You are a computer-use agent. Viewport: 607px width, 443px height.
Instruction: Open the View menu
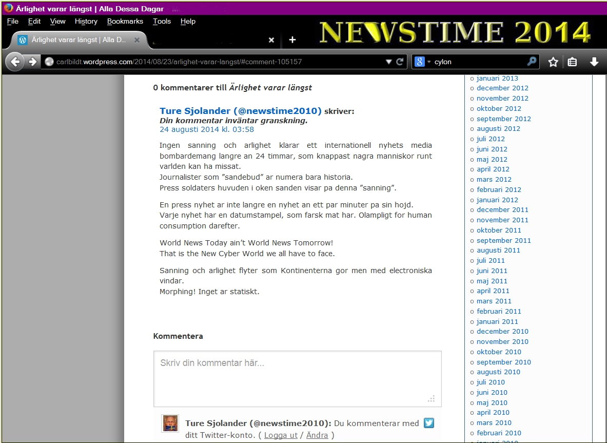coord(57,21)
